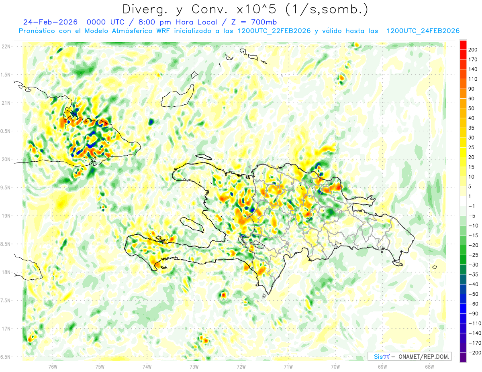Click the "-1" color bar value
The height and width of the screenshot is (372, 482).
tap(472, 206)
